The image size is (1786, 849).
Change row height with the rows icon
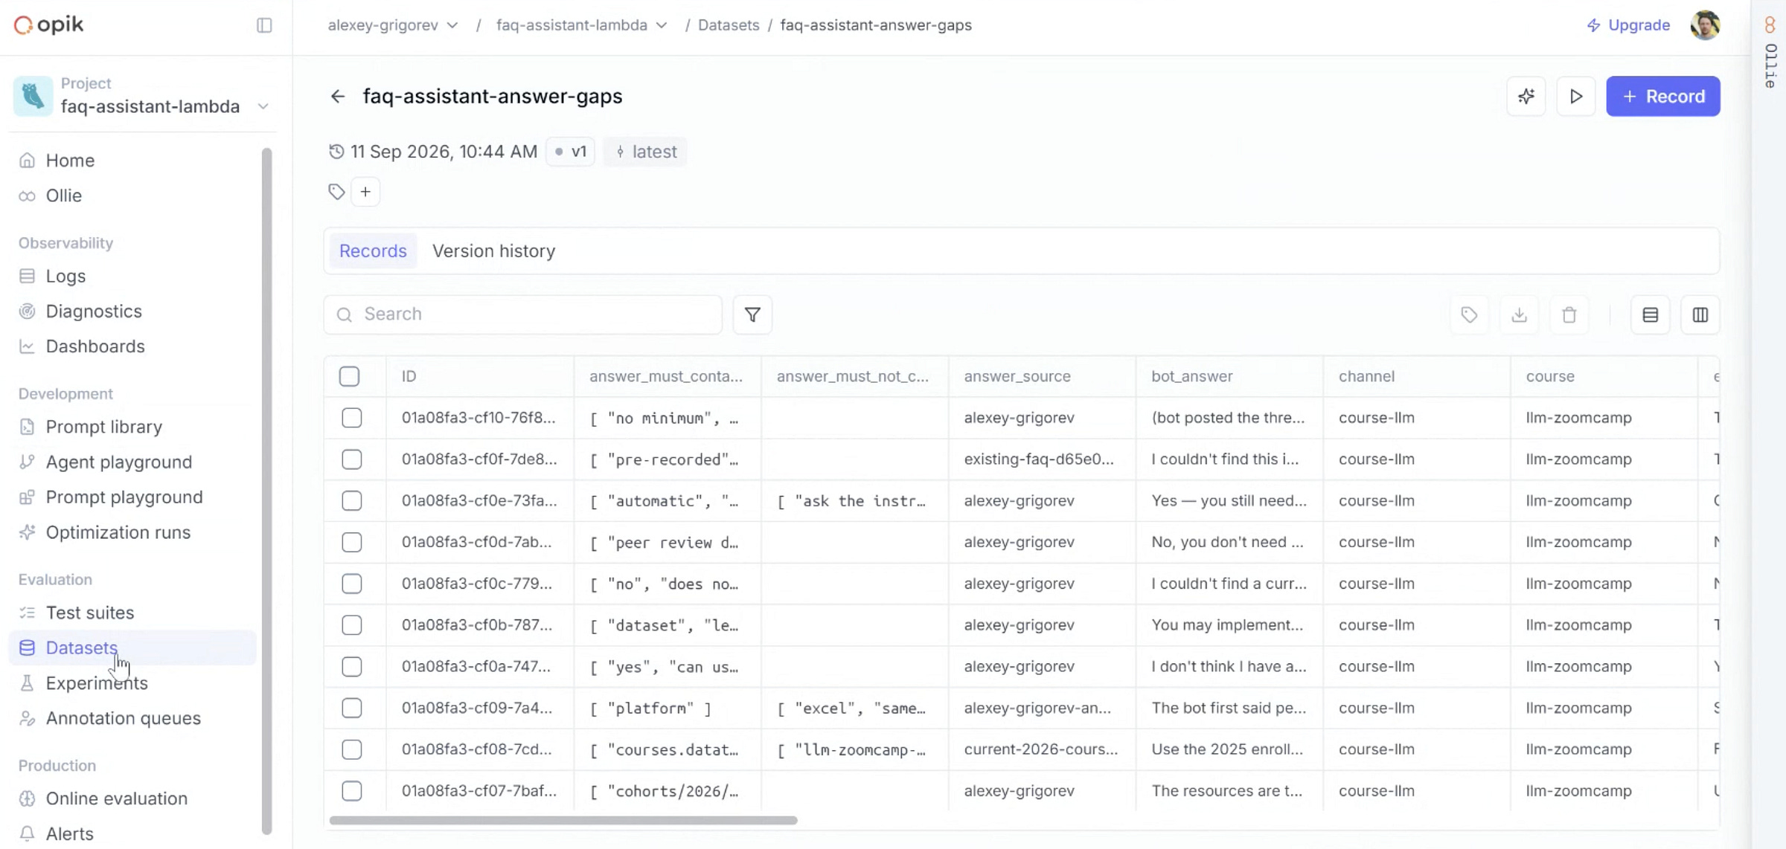coord(1651,315)
